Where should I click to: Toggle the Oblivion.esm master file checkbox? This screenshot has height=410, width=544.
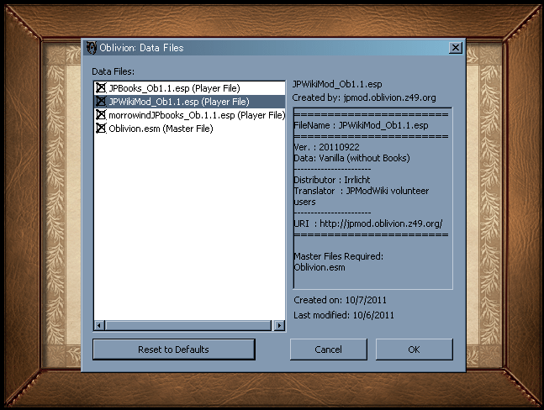click(101, 129)
